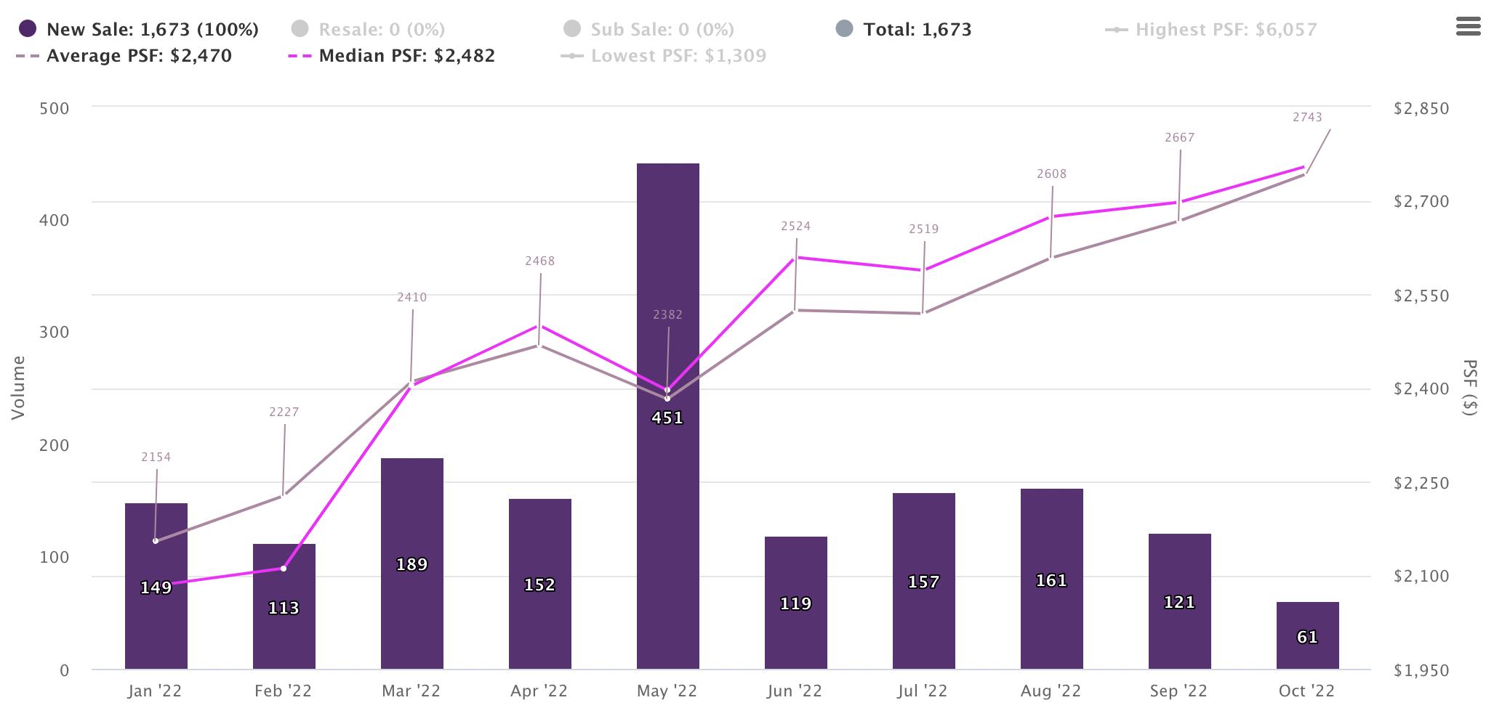This screenshot has width=1502, height=716.
Task: Click the Lowest PSF line marker icon
Action: (572, 56)
